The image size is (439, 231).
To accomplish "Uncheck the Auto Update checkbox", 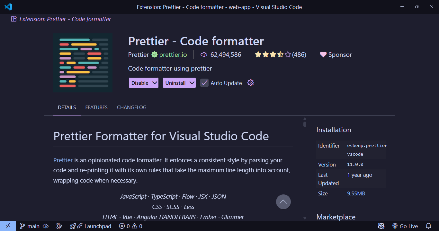I will point(204,83).
